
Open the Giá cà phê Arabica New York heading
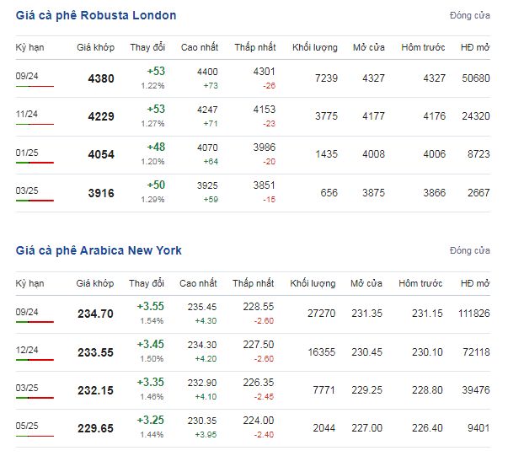point(99,250)
